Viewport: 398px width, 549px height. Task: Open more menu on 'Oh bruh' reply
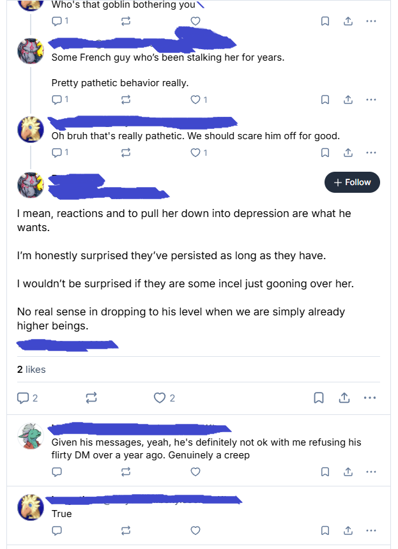[x=371, y=153]
